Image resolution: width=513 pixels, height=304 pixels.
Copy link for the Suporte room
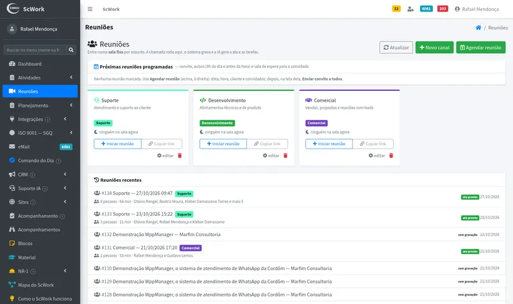pos(162,143)
